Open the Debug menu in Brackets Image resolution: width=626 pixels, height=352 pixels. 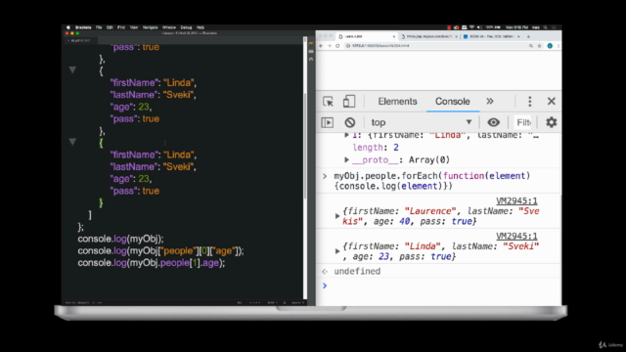(186, 27)
